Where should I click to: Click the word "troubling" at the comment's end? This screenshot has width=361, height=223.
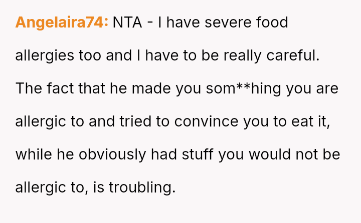pyautogui.click(x=143, y=187)
